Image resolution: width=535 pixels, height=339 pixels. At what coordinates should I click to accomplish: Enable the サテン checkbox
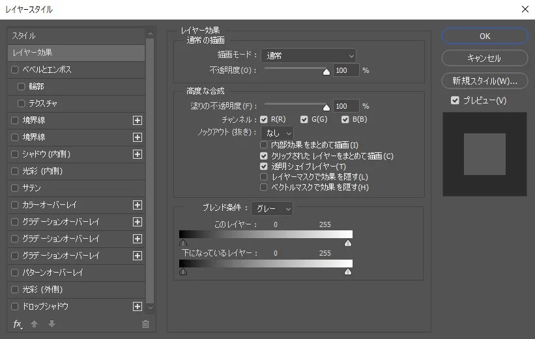[x=15, y=188]
